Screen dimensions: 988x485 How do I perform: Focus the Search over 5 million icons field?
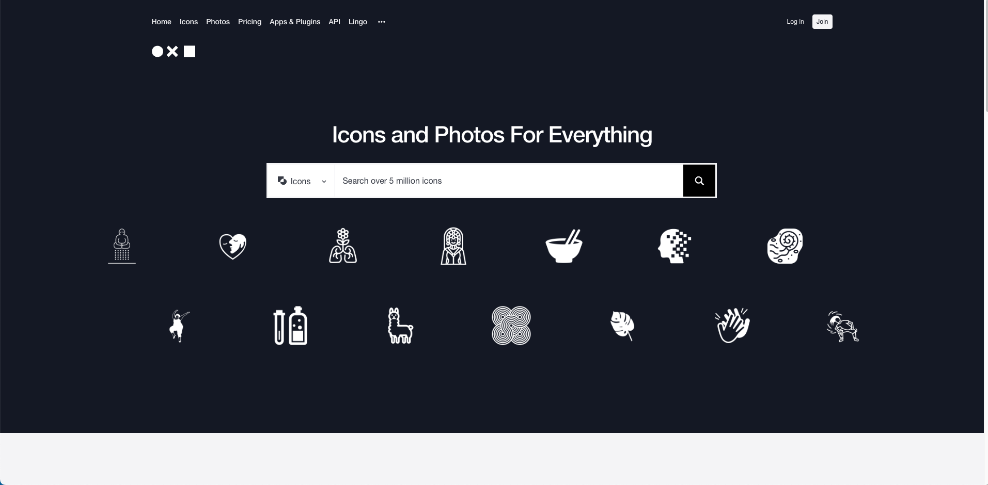click(509, 181)
